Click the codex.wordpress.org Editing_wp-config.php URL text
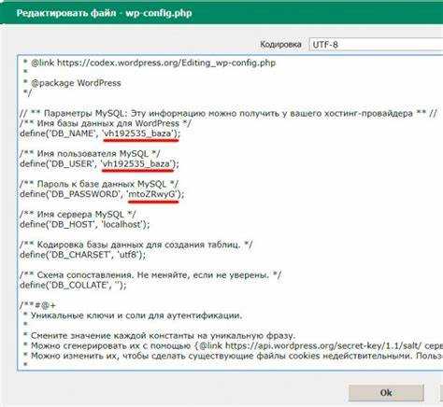Image resolution: width=443 pixels, height=407 pixels. 166,63
